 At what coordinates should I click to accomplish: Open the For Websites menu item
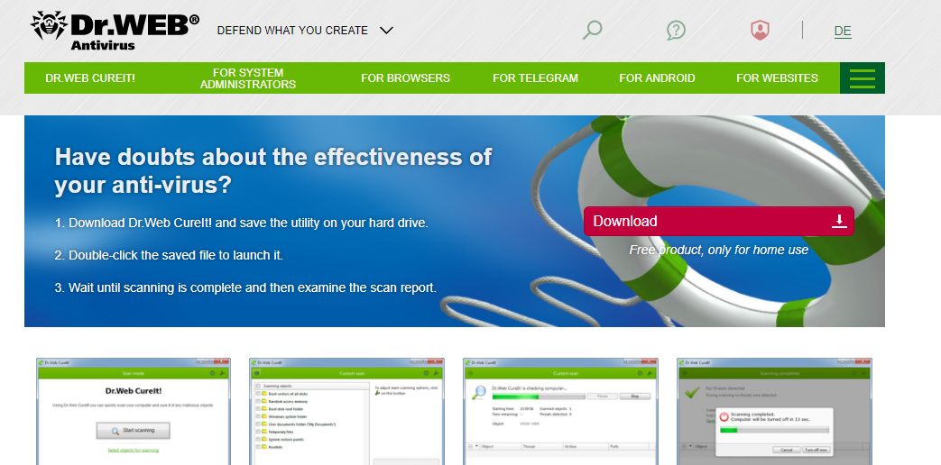777,77
